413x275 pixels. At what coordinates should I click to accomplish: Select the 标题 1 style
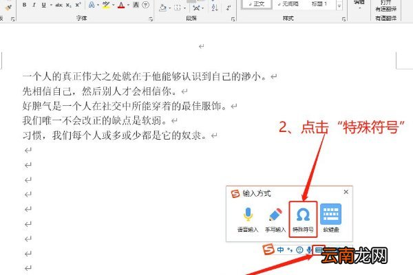319,4
